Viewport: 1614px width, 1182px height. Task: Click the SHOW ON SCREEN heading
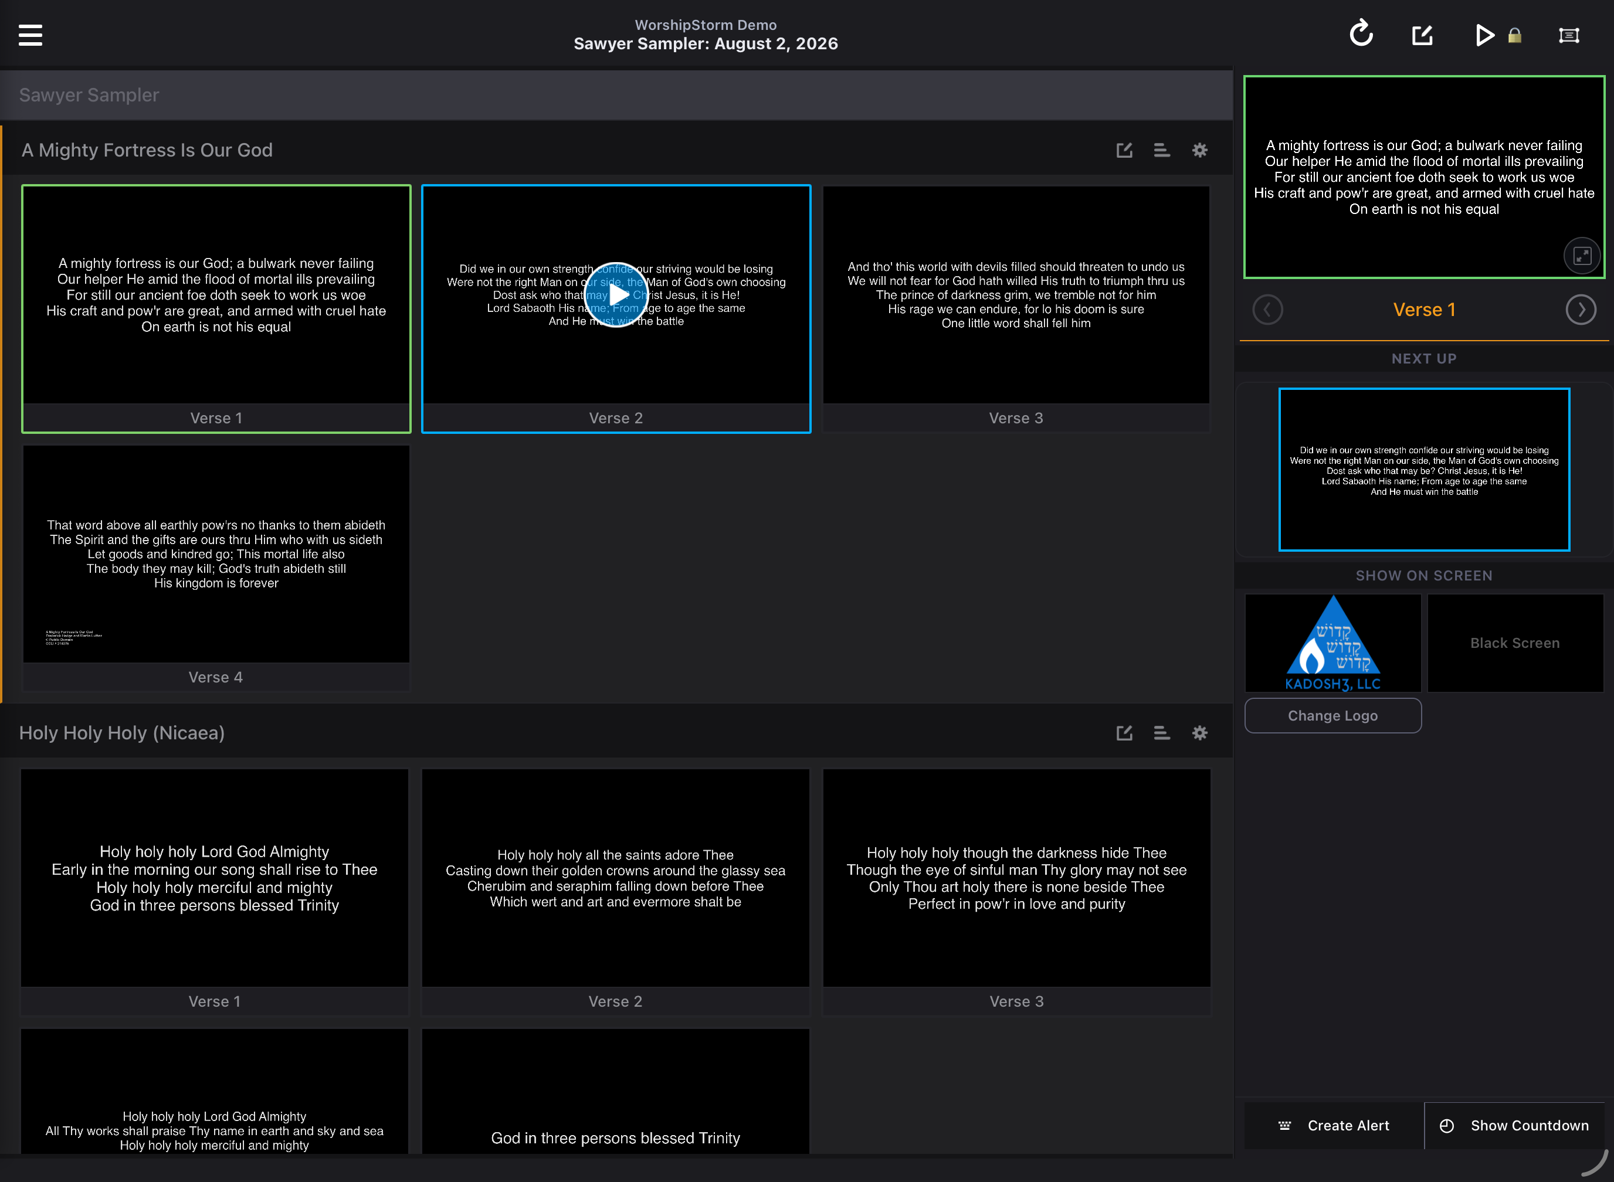pos(1423,575)
